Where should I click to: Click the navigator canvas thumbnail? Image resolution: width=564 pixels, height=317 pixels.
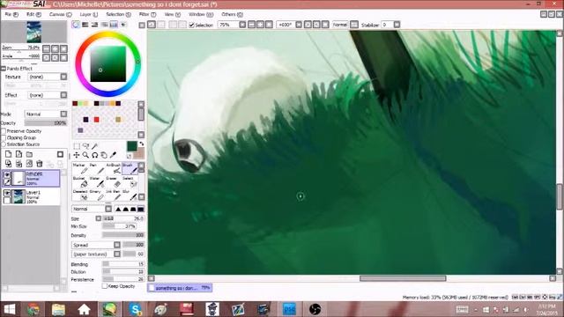pos(33,32)
